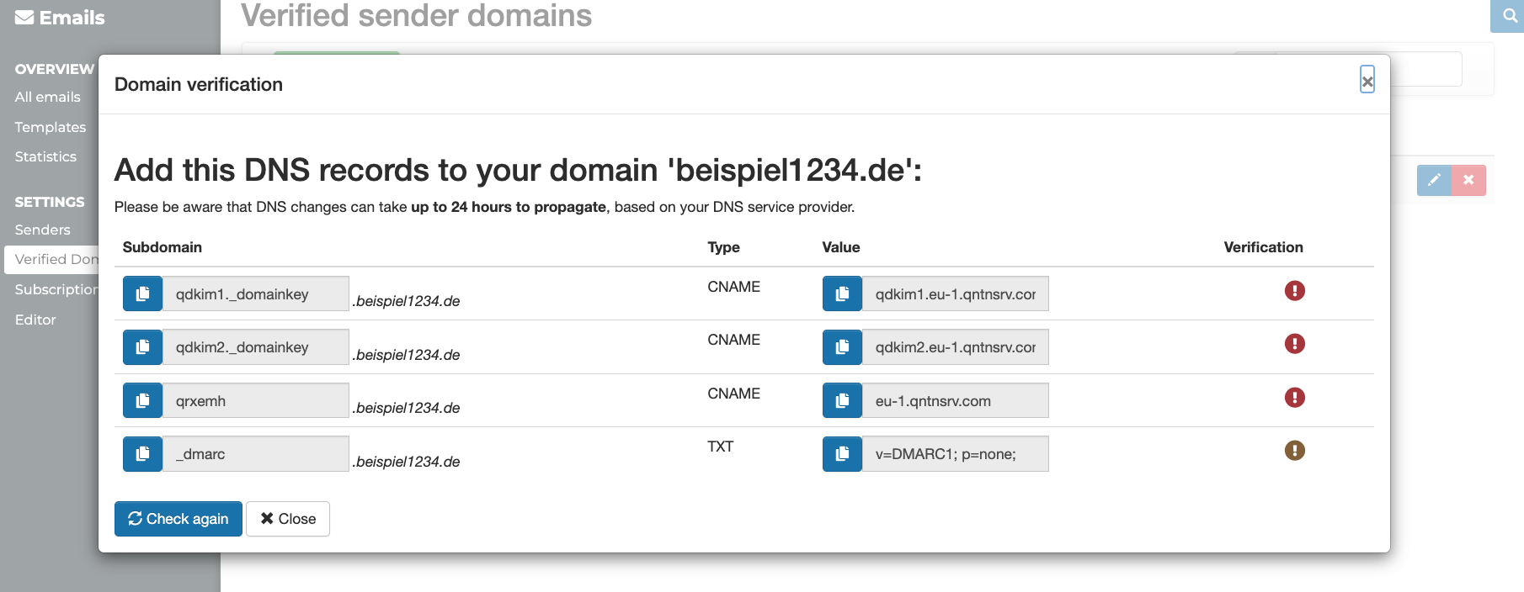Copy the v=DMARC1 TXT value
1524x592 pixels.
pyautogui.click(x=842, y=453)
